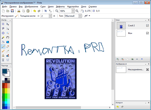Select the Rectangle Select tool

[3, 24]
